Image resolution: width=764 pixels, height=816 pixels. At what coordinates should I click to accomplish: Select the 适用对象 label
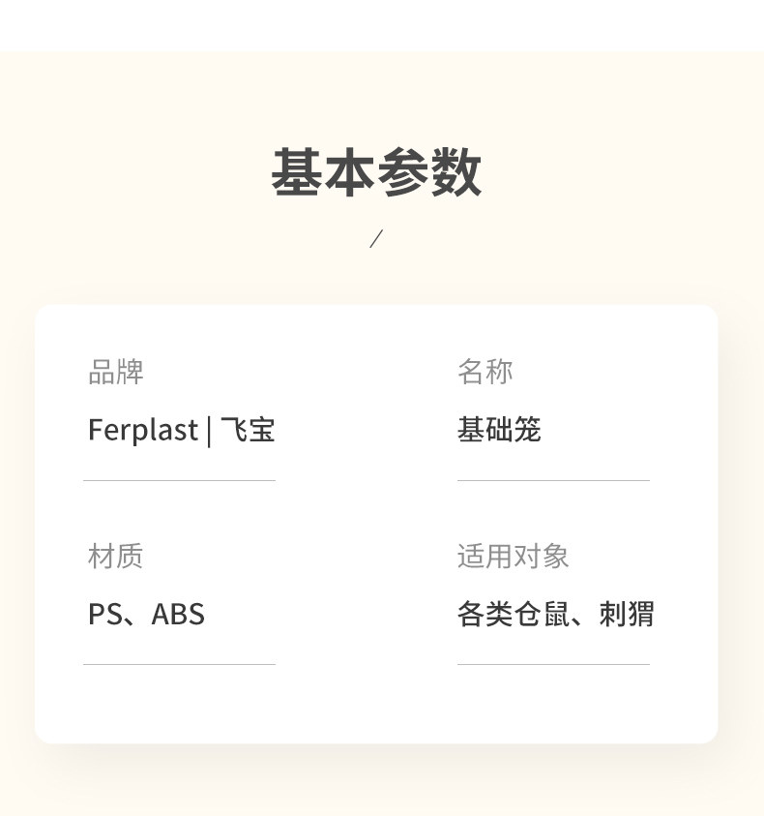(x=513, y=556)
